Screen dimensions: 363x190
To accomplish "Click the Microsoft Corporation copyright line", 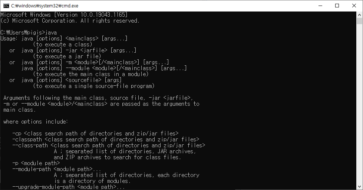I will [x=70, y=21].
